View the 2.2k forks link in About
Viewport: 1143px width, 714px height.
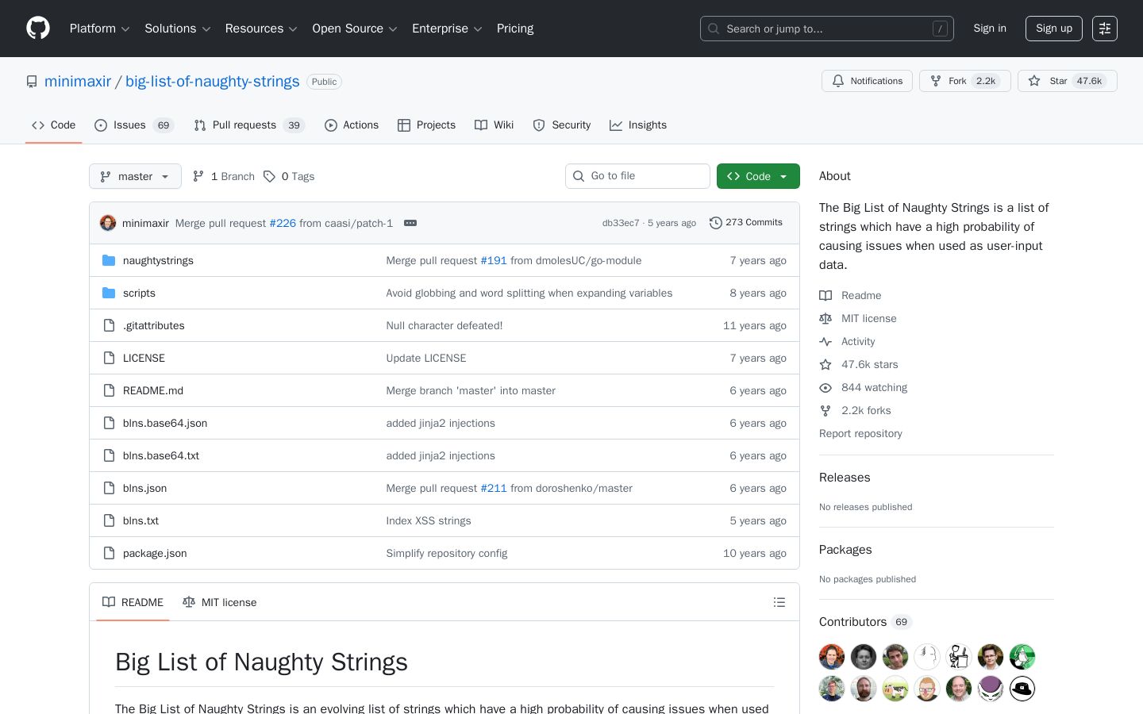point(855,410)
